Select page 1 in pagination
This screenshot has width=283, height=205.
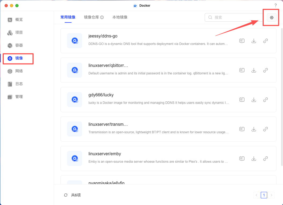pyautogui.click(x=264, y=195)
